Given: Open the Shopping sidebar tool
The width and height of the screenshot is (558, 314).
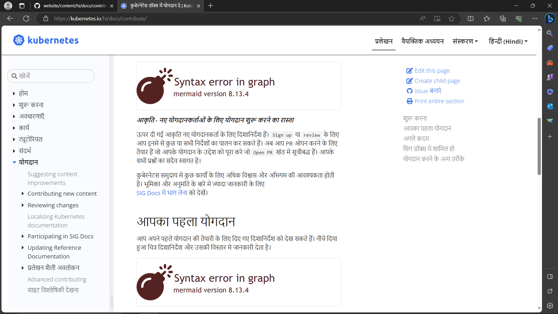Looking at the screenshot, I should click(x=550, y=48).
